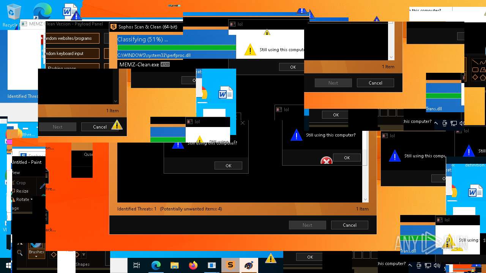Screen dimensions: 486x273
Task: Click Crop in Paint's Image group
Action: click(x=19, y=183)
